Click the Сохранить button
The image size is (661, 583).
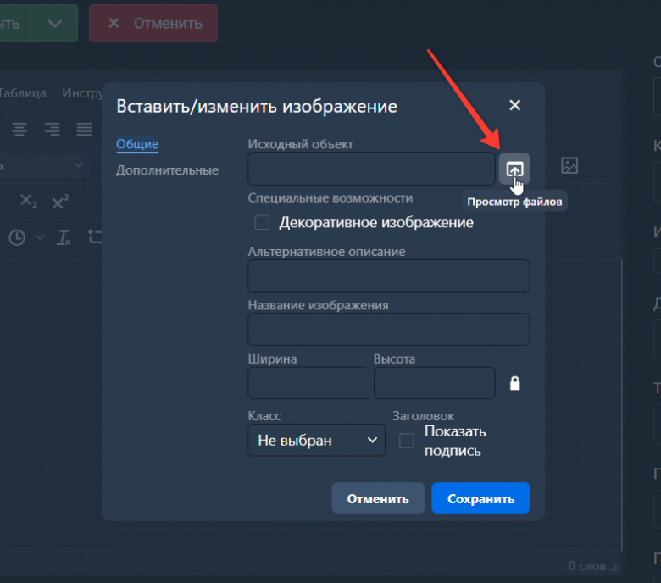point(480,498)
